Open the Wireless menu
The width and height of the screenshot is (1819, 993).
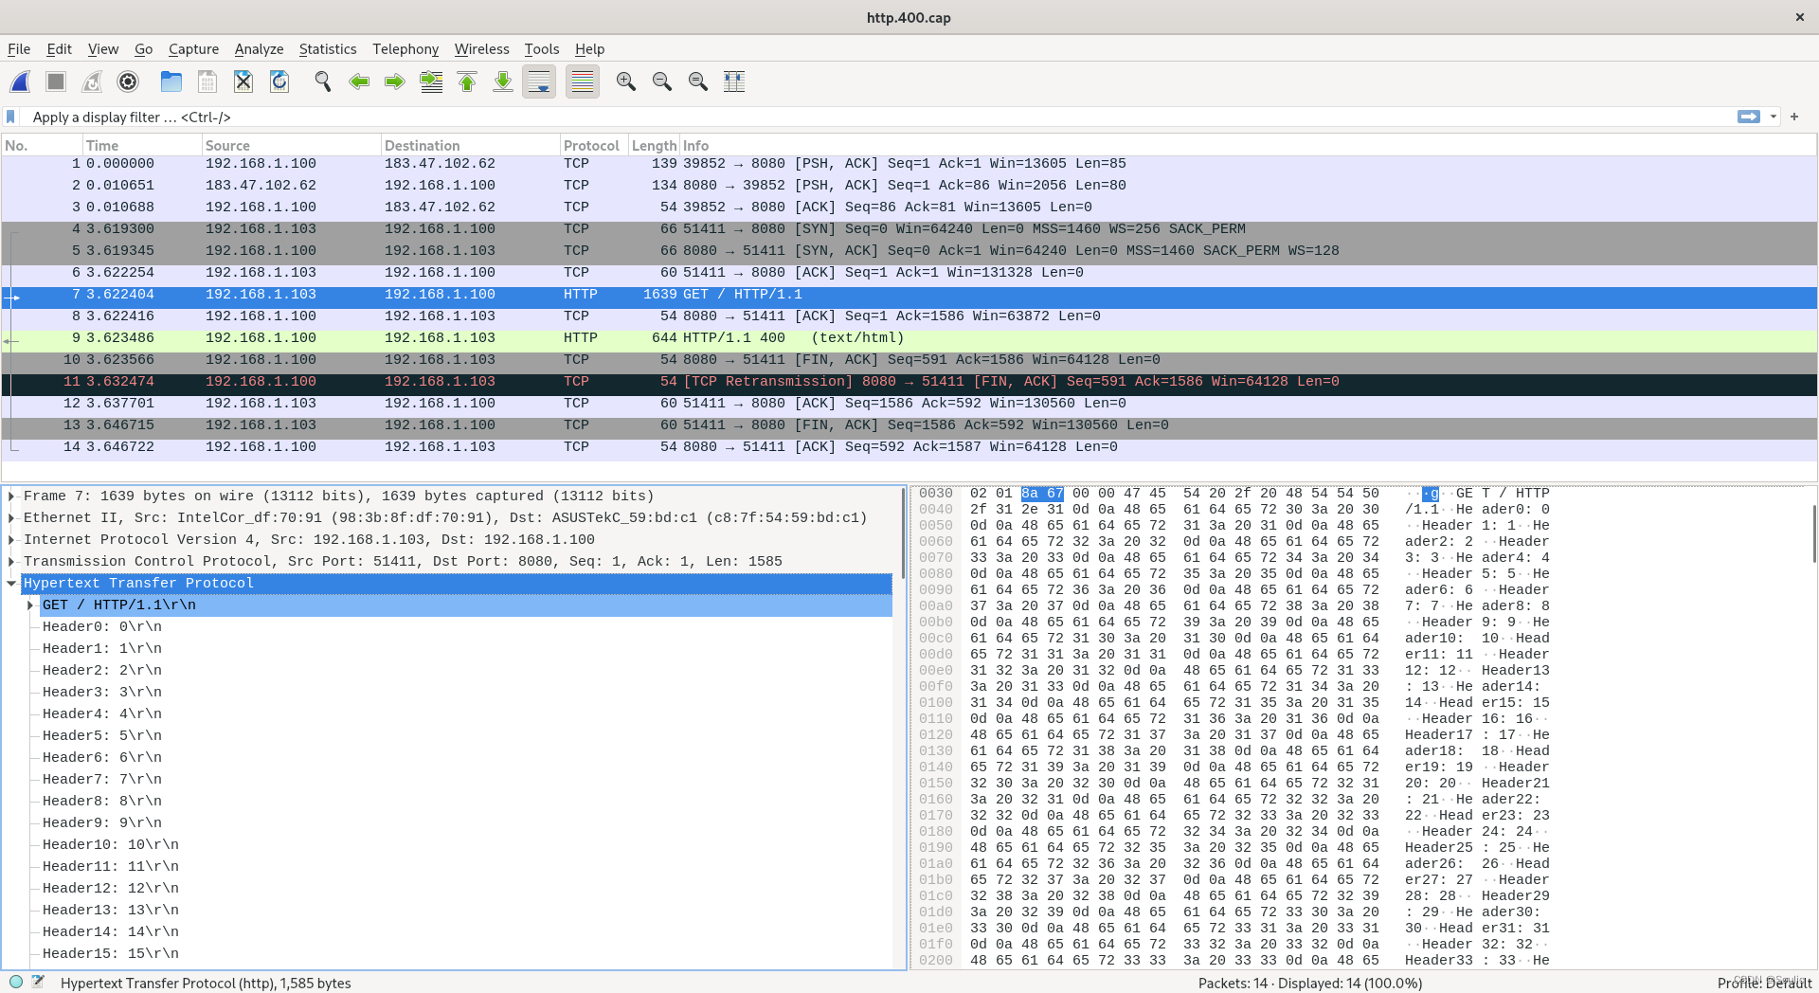tap(481, 49)
